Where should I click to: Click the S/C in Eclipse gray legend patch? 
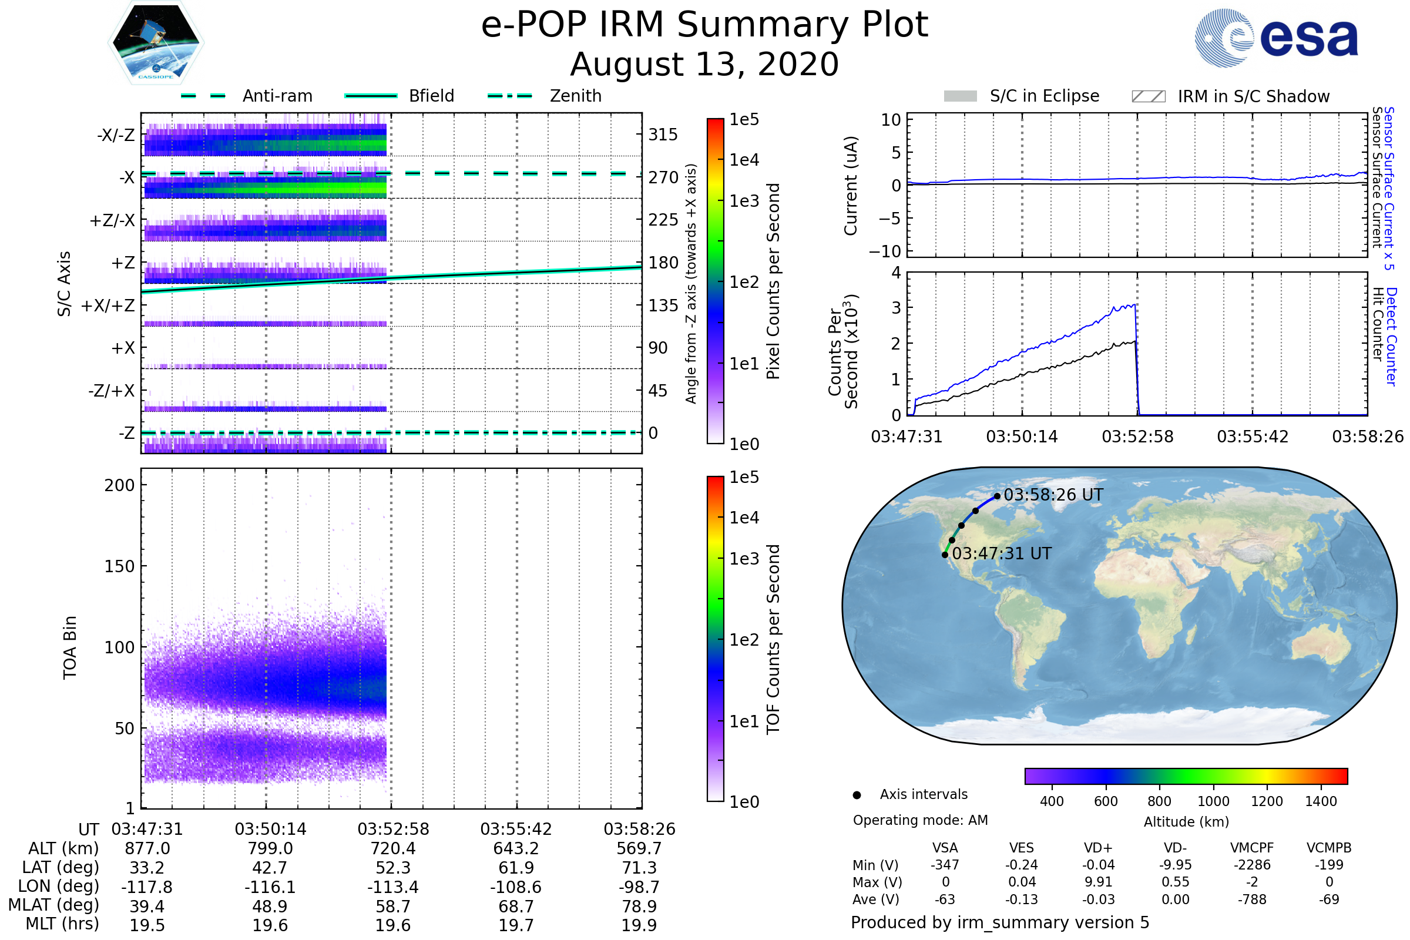[961, 96]
